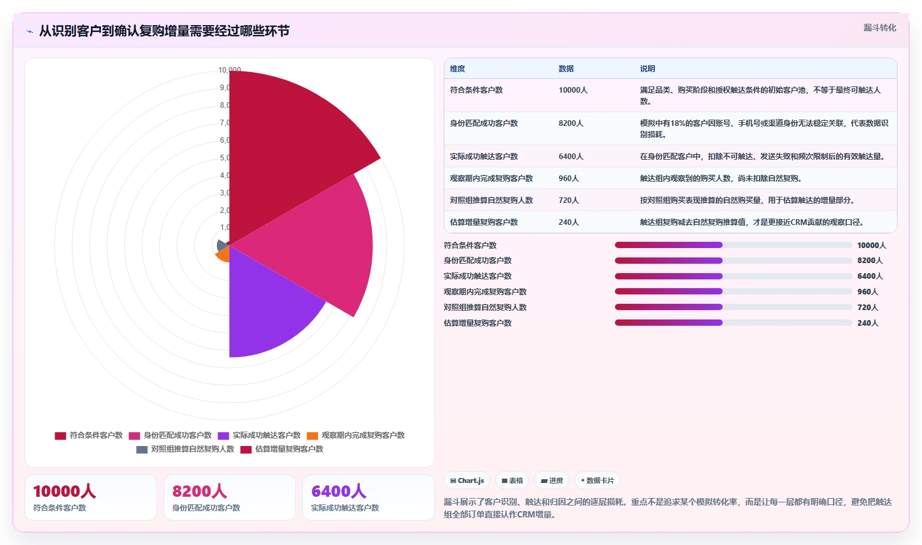Toggle the 对照组推算自然复购人数 legend swatch

coord(142,449)
